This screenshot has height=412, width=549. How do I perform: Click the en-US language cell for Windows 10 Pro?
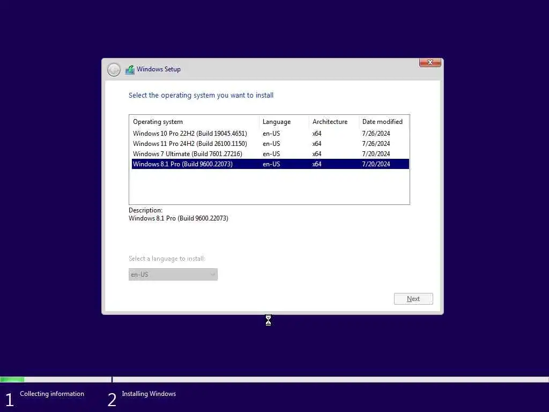coord(271,134)
